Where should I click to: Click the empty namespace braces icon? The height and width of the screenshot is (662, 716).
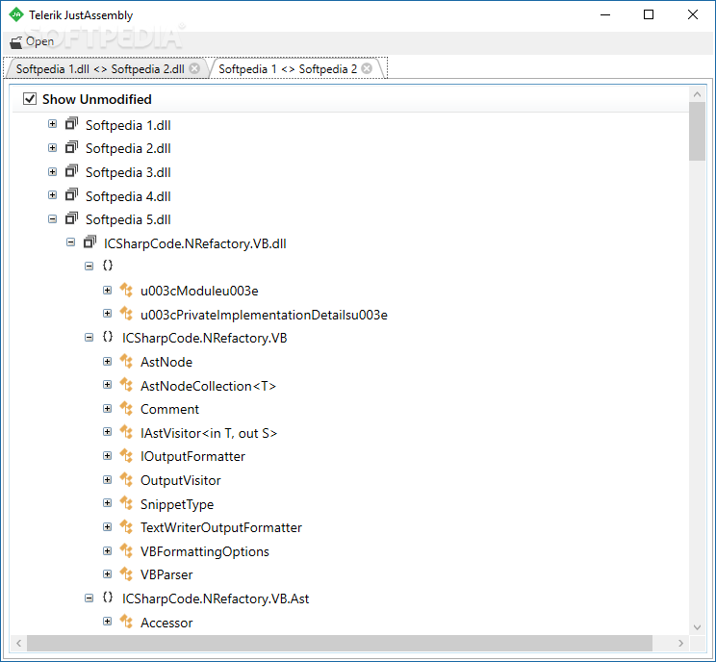coord(108,266)
